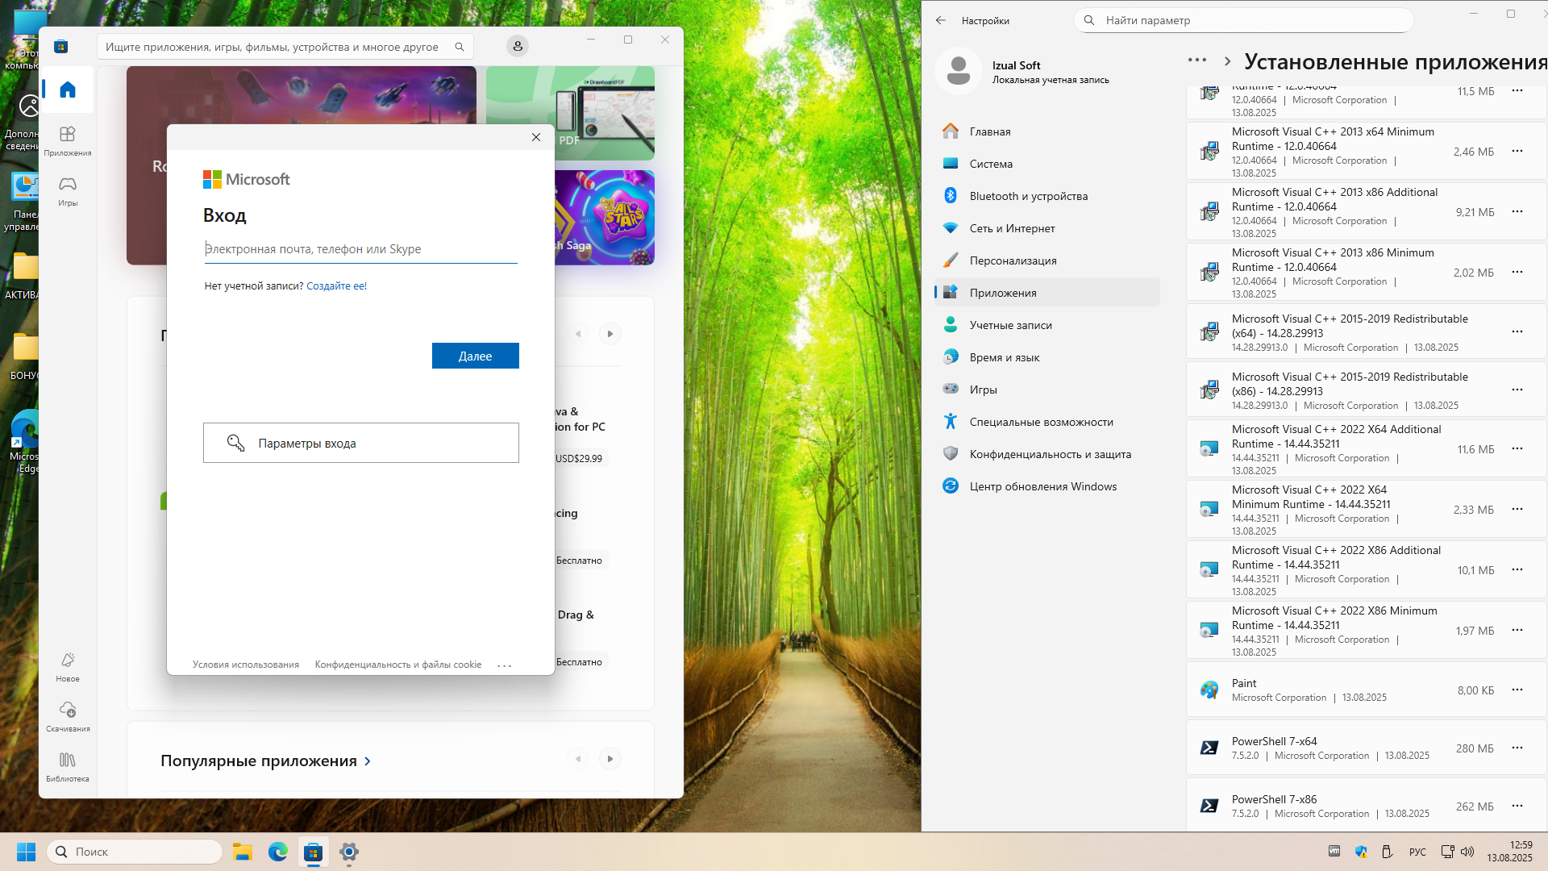Open Условия использования link
The height and width of the screenshot is (871, 1548).
(x=245, y=665)
